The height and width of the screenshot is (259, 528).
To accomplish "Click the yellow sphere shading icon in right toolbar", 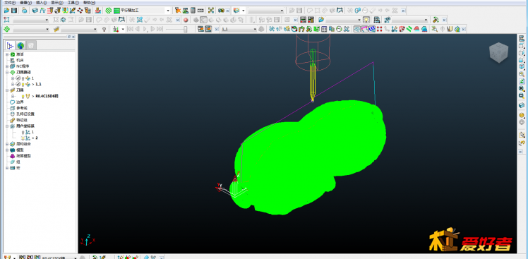I will [522, 115].
